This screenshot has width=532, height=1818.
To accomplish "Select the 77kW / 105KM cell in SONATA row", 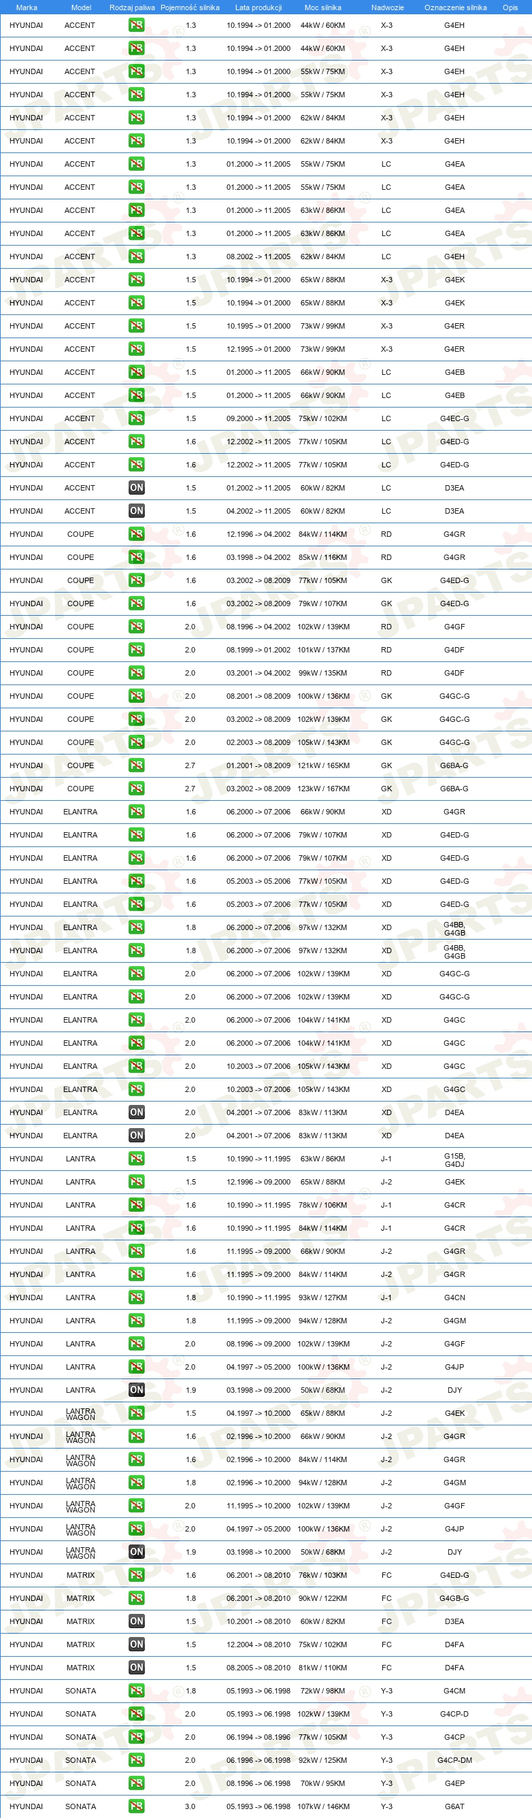I will [322, 1738].
